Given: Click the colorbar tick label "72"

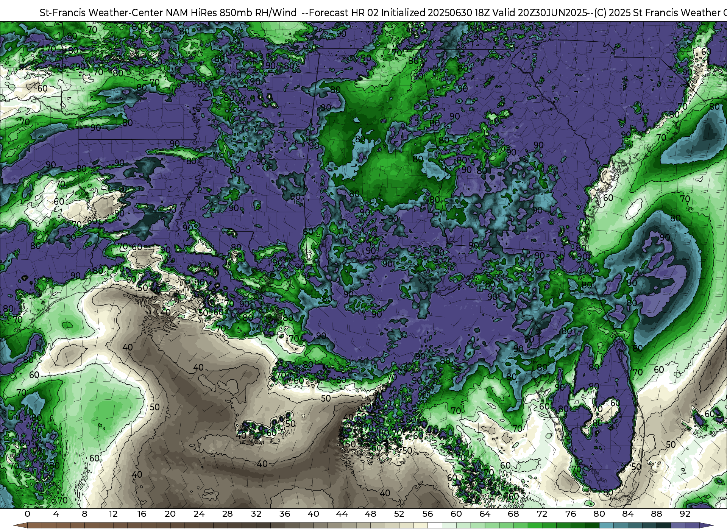Looking at the screenshot, I should pyautogui.click(x=542, y=514).
